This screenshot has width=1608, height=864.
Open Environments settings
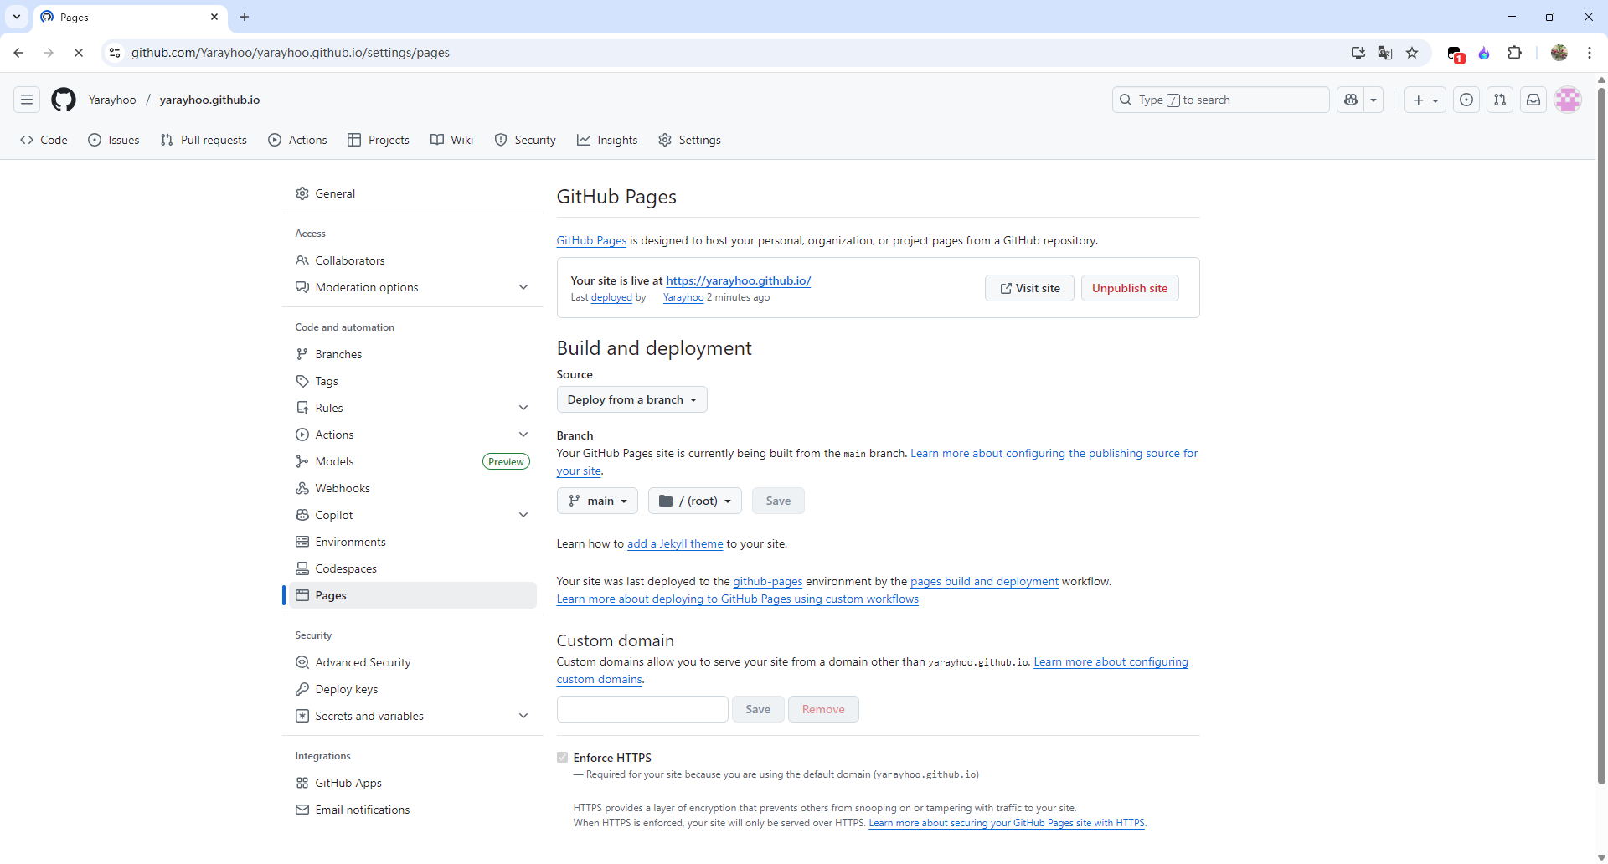[x=412, y=542]
